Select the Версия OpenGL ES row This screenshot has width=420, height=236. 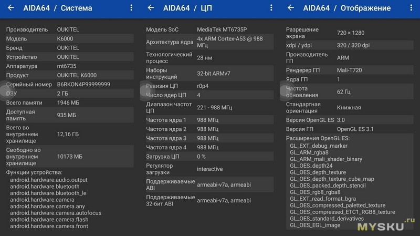pos(350,120)
